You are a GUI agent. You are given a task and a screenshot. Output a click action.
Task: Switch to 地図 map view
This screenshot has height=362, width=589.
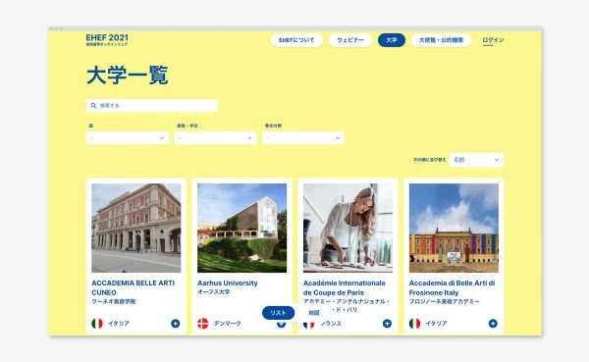tap(314, 313)
